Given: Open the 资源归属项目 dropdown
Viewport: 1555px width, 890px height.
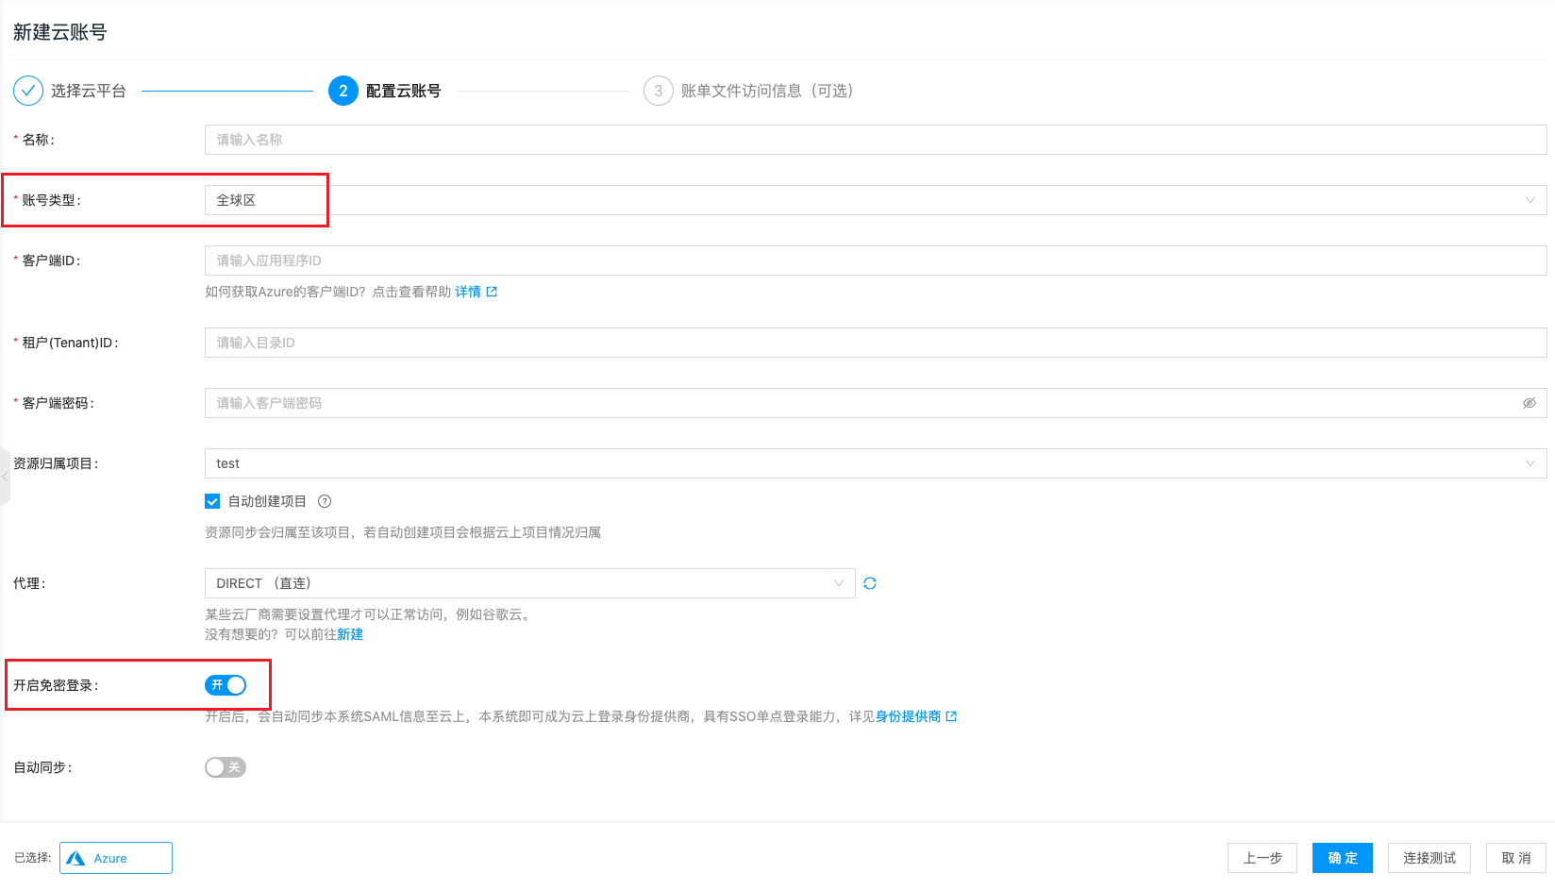Looking at the screenshot, I should coord(875,463).
